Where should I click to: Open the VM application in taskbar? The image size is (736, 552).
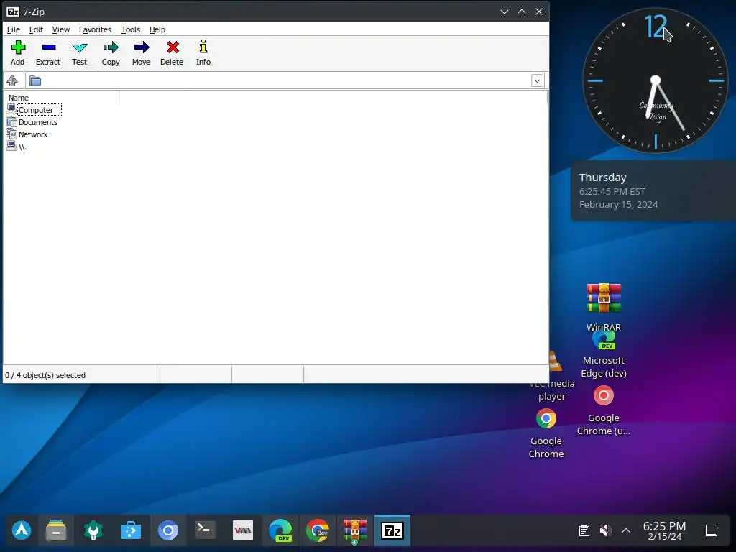(243, 530)
